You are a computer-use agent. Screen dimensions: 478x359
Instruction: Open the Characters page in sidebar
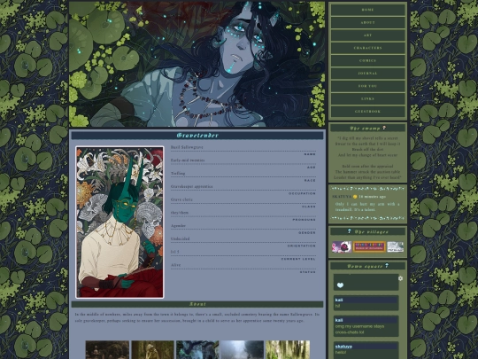(x=367, y=48)
